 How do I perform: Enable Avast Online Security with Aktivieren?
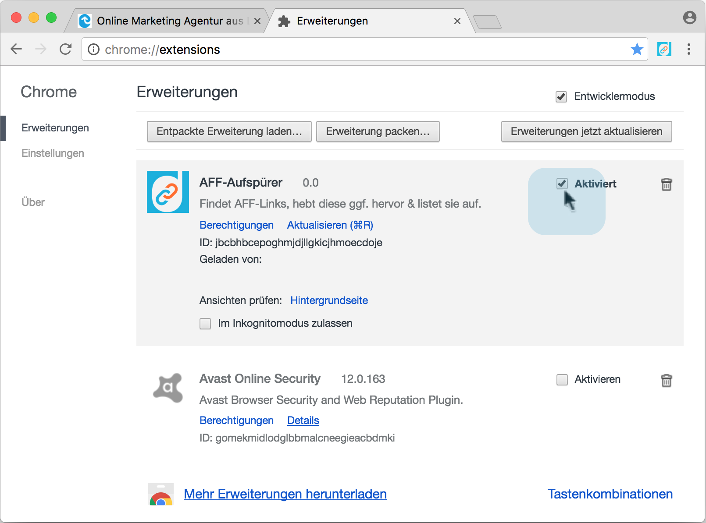coord(562,379)
